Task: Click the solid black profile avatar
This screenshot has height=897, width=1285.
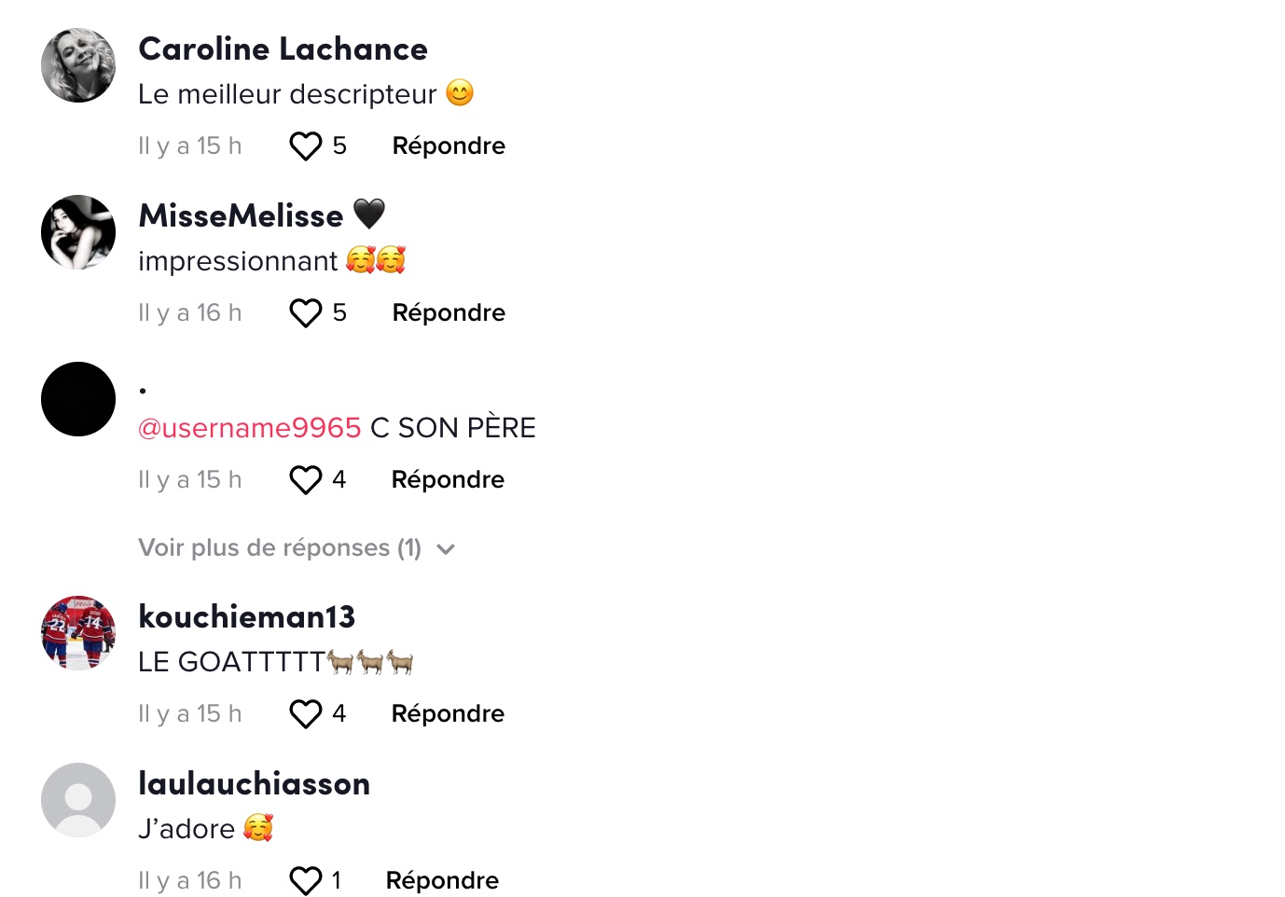Action: (x=78, y=399)
